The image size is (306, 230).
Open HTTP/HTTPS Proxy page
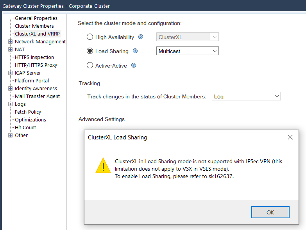36,65
